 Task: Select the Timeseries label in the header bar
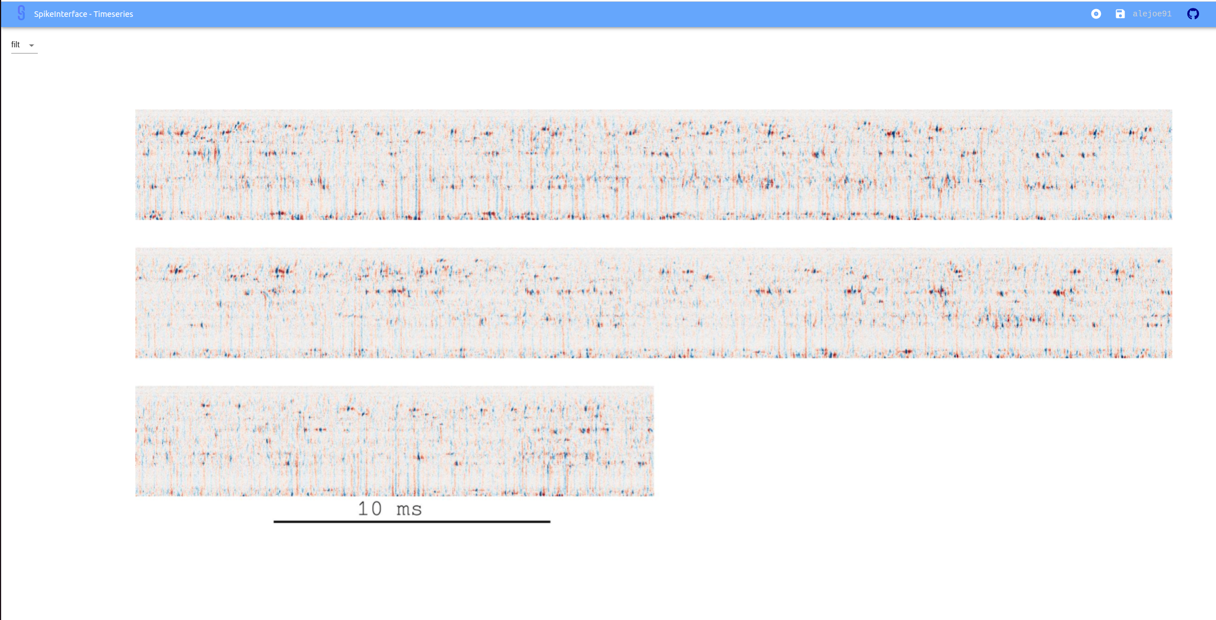pos(114,14)
